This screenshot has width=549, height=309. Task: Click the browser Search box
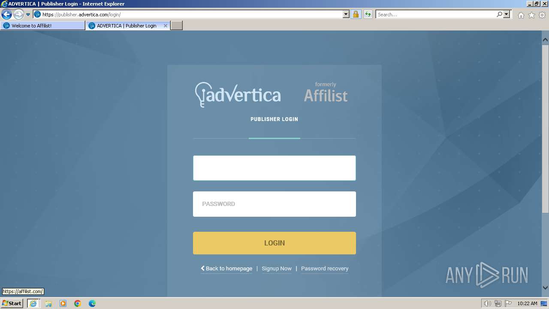436,15
